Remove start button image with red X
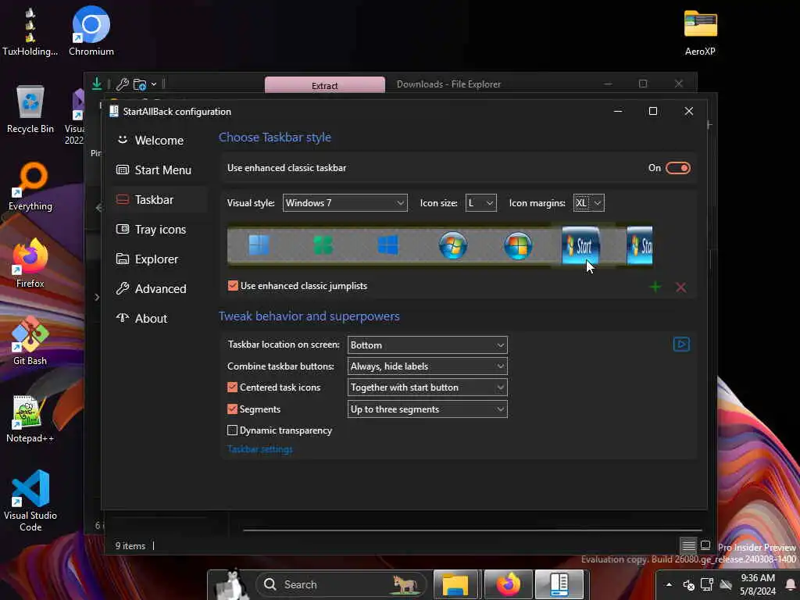The width and height of the screenshot is (800, 600). [x=680, y=287]
